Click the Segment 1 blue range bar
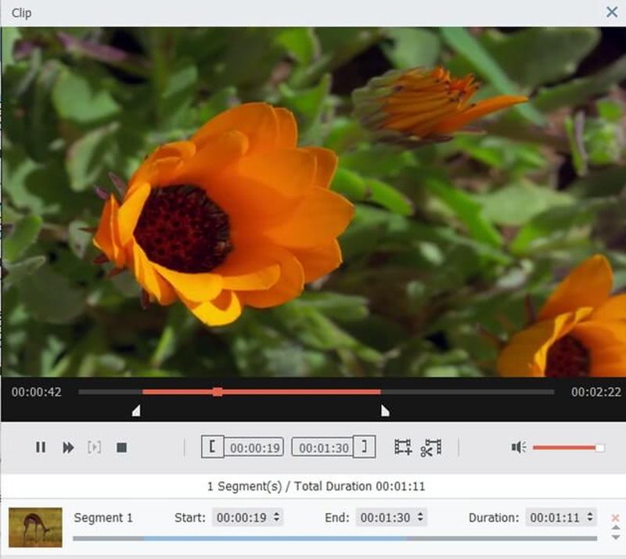The width and height of the screenshot is (626, 559). click(x=275, y=539)
